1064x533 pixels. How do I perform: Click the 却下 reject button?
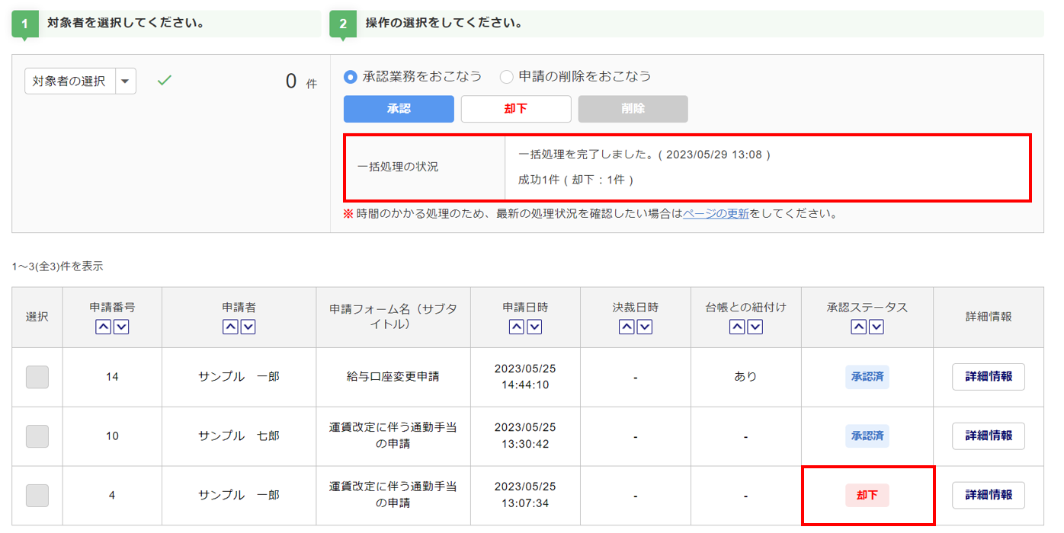point(516,109)
